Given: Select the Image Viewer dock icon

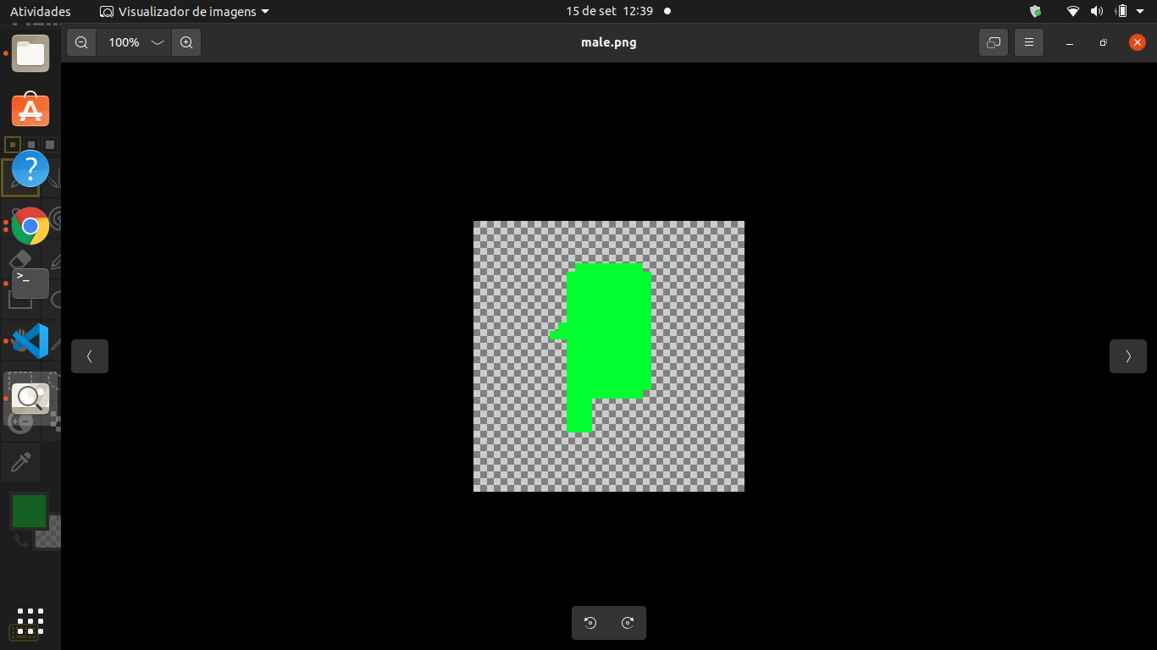Looking at the screenshot, I should 30,398.
